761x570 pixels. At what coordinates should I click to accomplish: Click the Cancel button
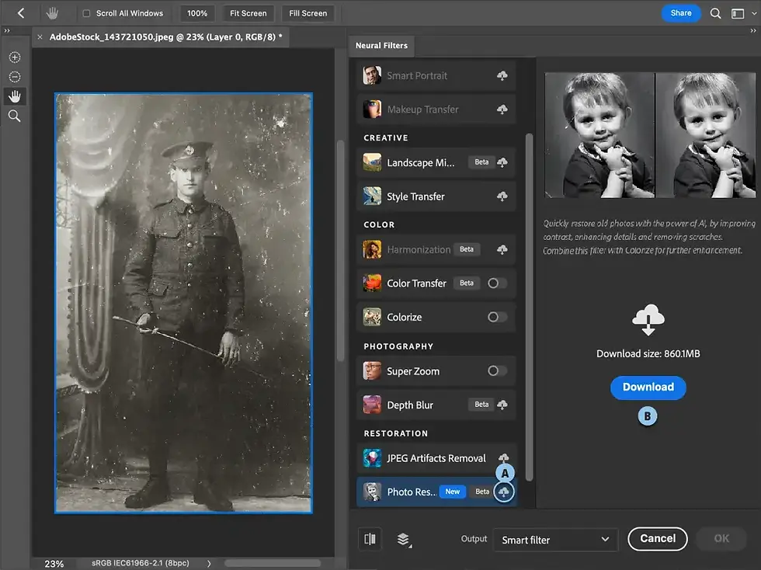click(658, 539)
